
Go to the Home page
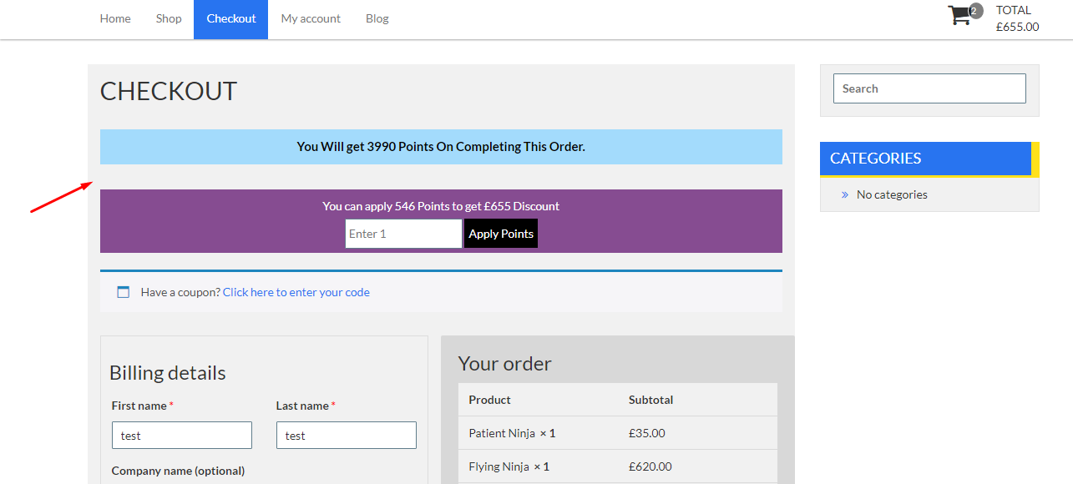point(115,18)
